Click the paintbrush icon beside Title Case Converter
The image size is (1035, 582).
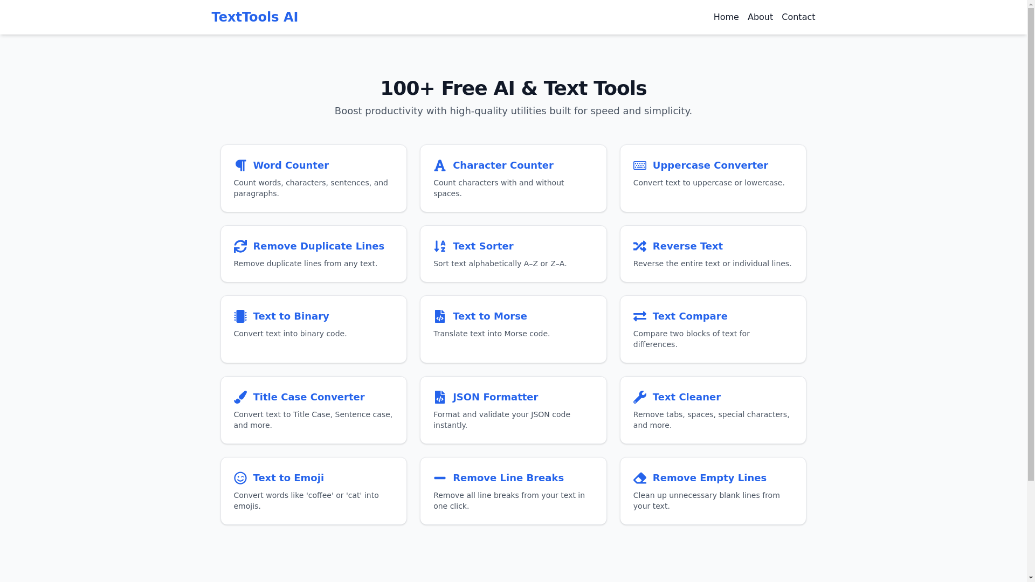[x=240, y=397]
